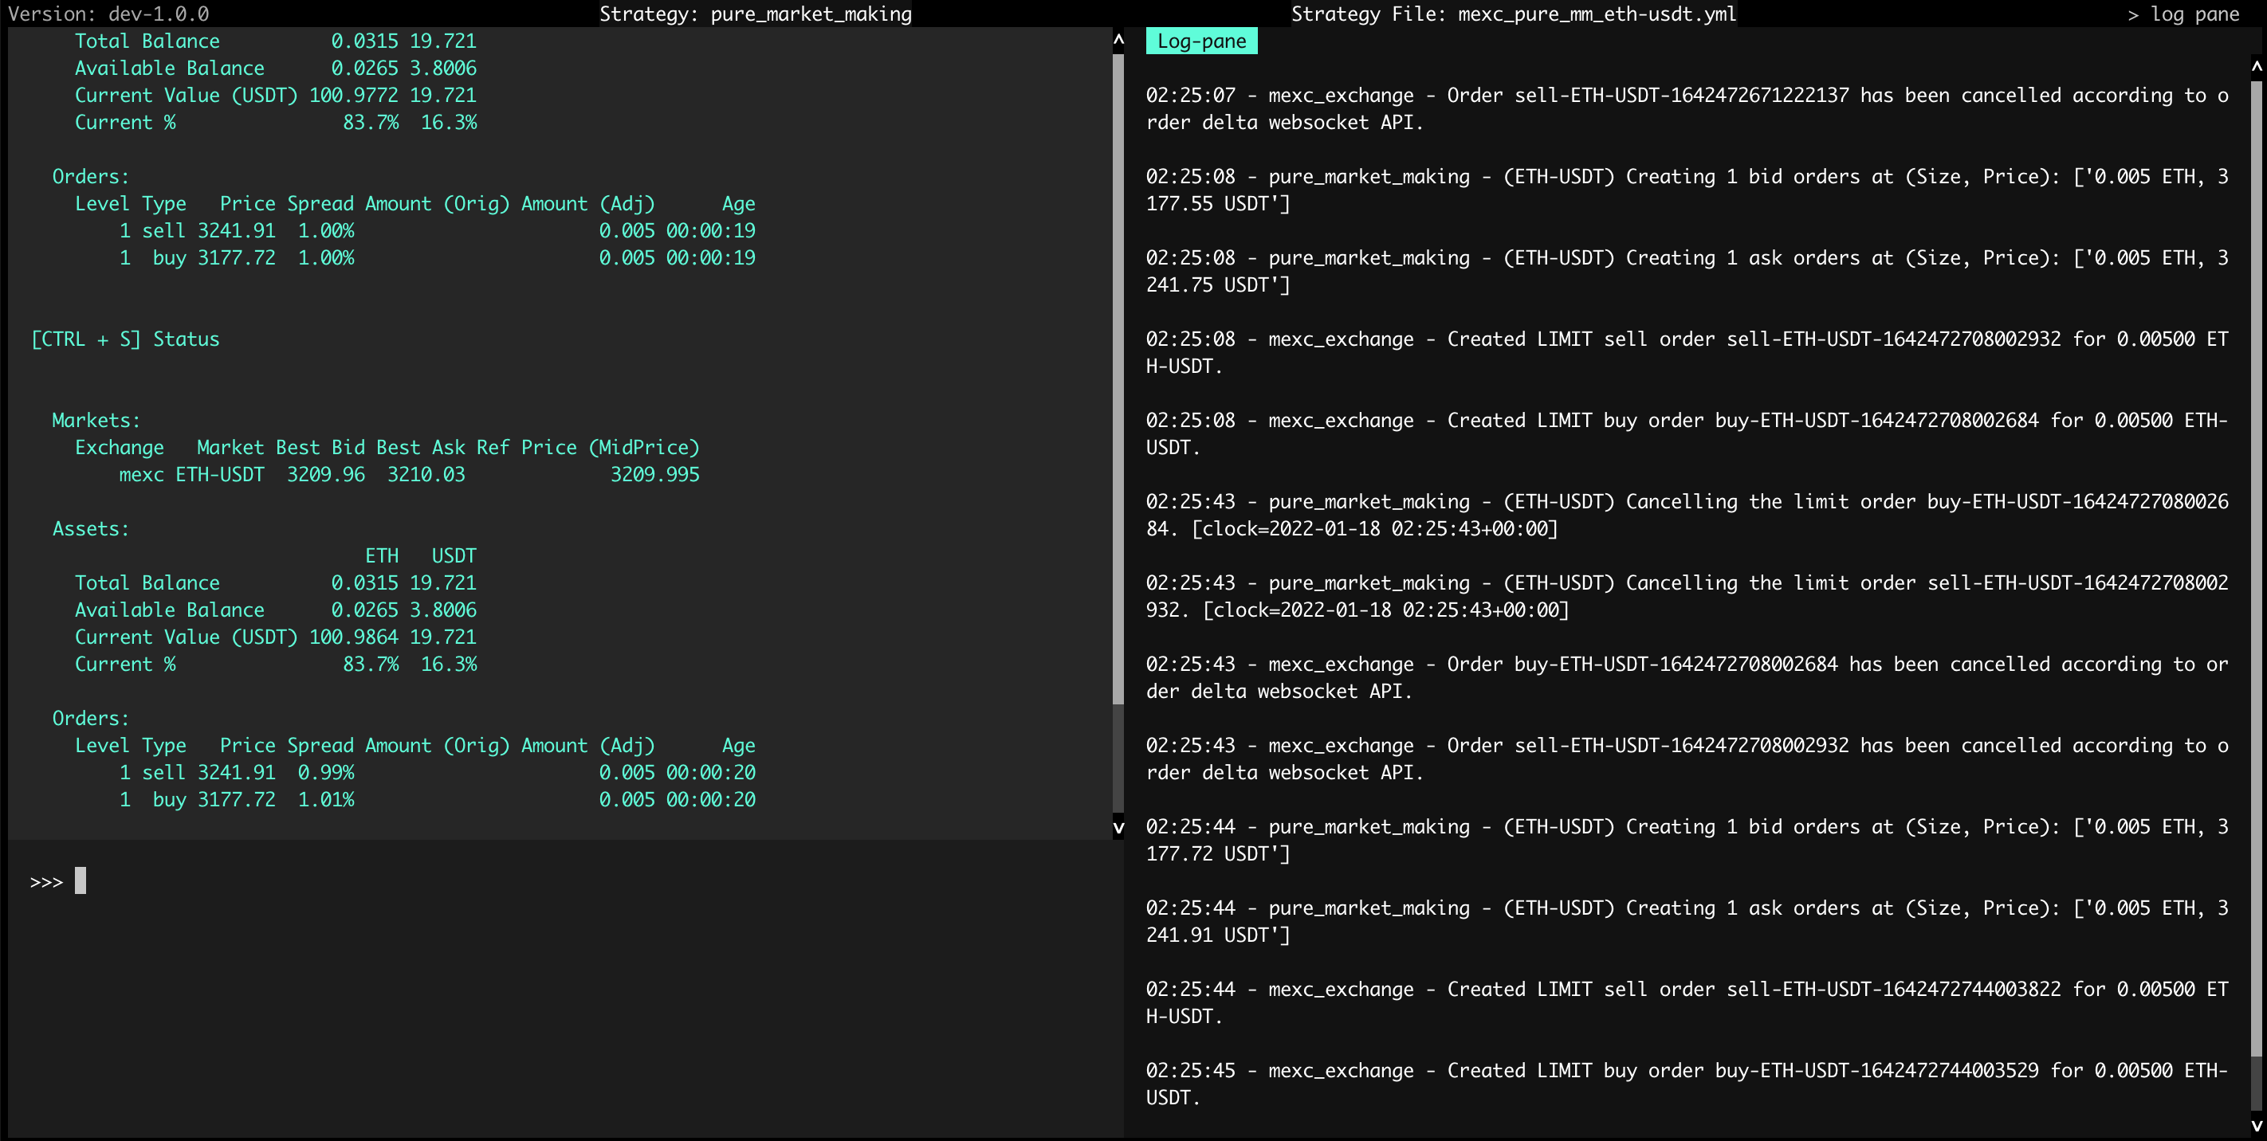Click log entry for sell order 1642472744003822
The height and width of the screenshot is (1141, 2267).
(1687, 1003)
